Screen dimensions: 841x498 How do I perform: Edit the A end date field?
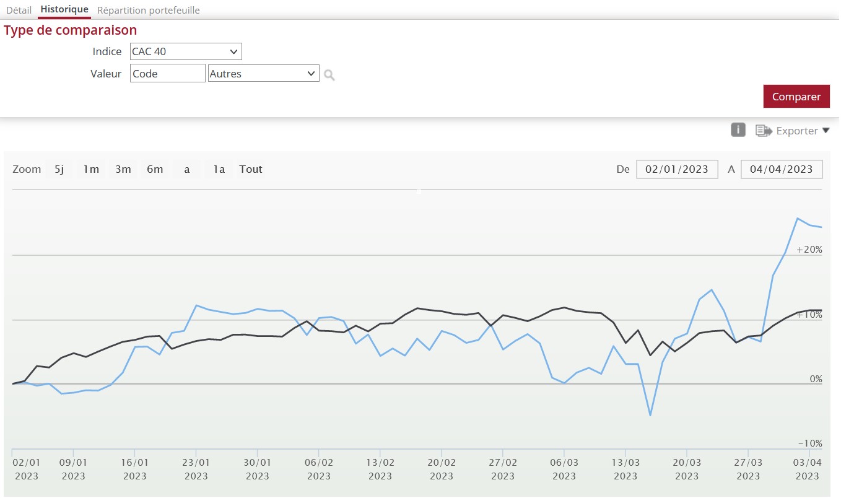click(782, 169)
